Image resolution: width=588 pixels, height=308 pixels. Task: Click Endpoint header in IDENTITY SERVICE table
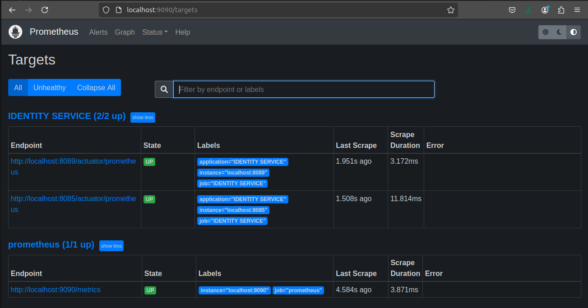pyautogui.click(x=27, y=145)
